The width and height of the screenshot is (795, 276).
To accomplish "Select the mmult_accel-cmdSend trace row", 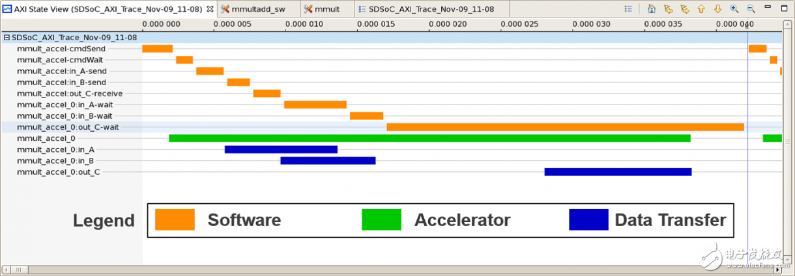I will (61, 49).
